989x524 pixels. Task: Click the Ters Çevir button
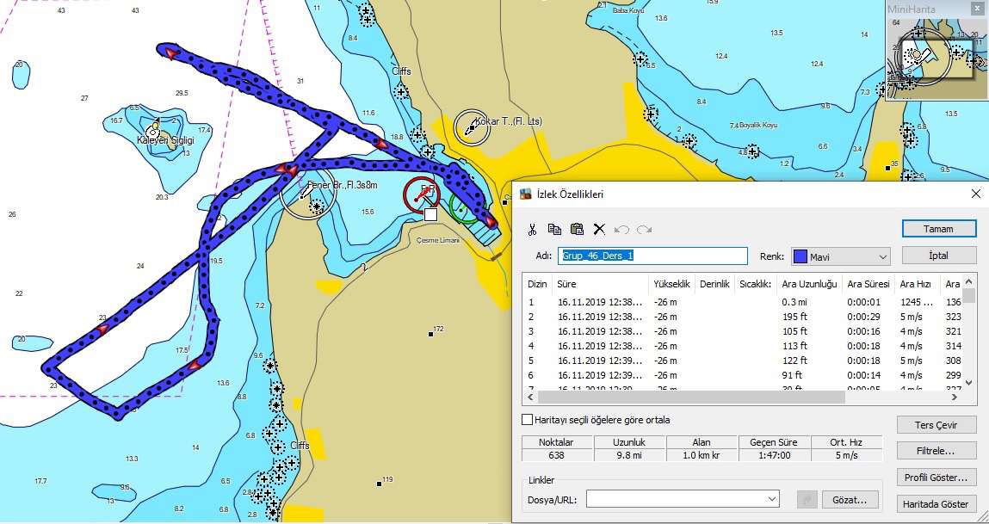click(936, 425)
